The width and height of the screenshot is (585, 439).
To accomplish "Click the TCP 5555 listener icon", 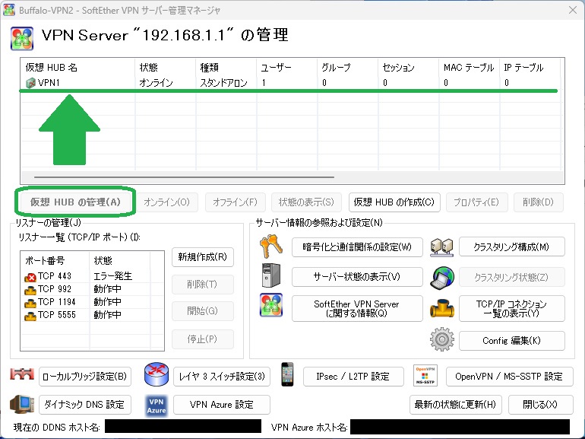I will [30, 316].
